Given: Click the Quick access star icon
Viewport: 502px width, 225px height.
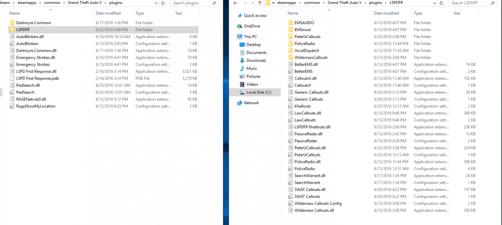Looking at the screenshot, I should click(x=239, y=16).
